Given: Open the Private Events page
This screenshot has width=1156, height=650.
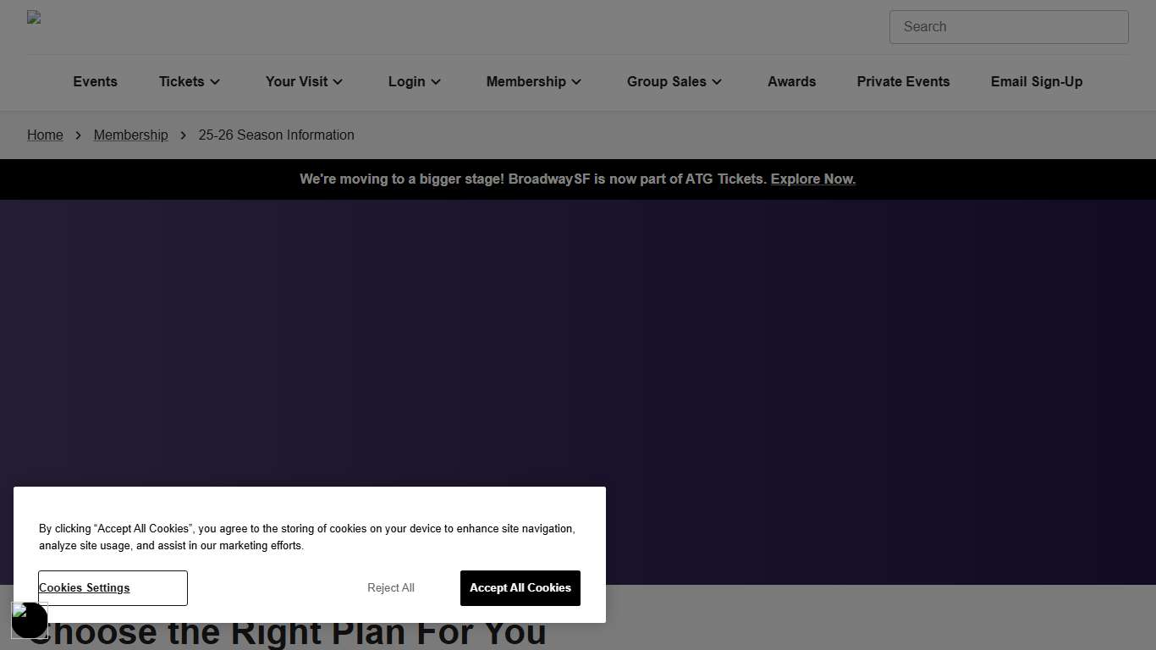Looking at the screenshot, I should click(903, 82).
